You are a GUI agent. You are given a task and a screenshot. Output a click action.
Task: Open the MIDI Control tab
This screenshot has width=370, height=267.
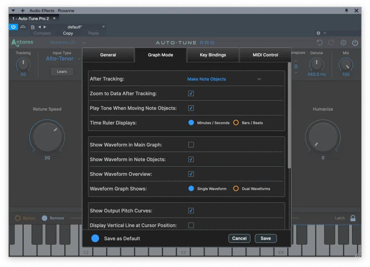coord(265,54)
